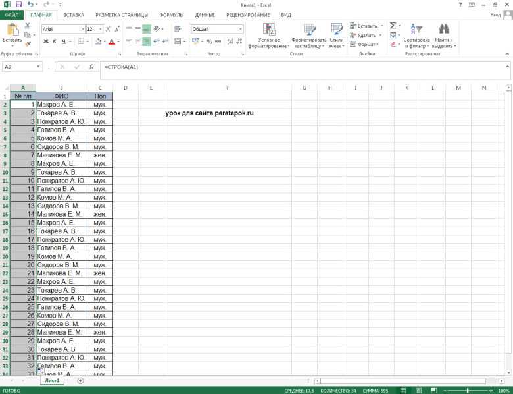The height and width of the screenshot is (394, 513).
Task: Open Sort and Filter (Сортировка и фильтр)
Action: pos(416,36)
